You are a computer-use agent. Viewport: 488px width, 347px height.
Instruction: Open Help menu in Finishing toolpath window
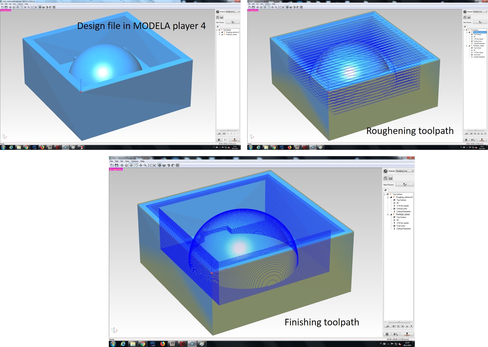142,161
